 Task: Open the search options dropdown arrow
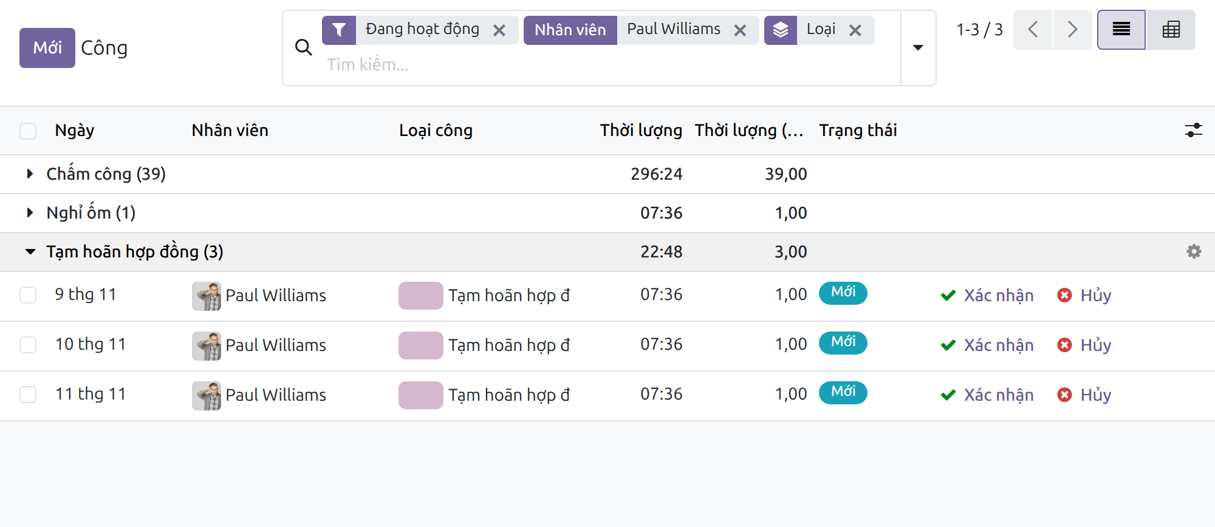click(x=918, y=47)
